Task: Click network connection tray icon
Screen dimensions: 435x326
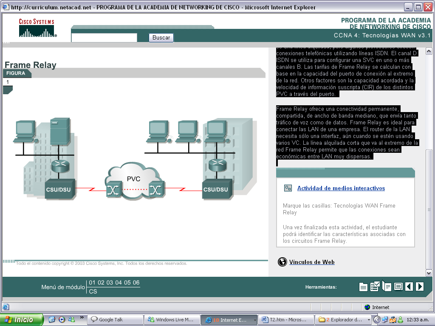Action: [x=385, y=320]
